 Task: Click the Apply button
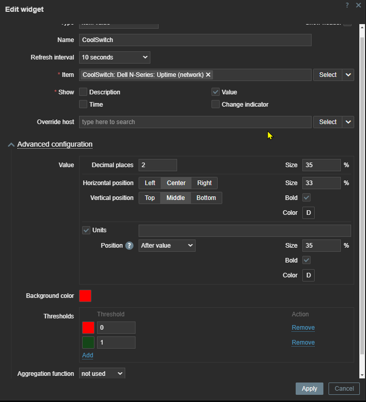coord(309,389)
